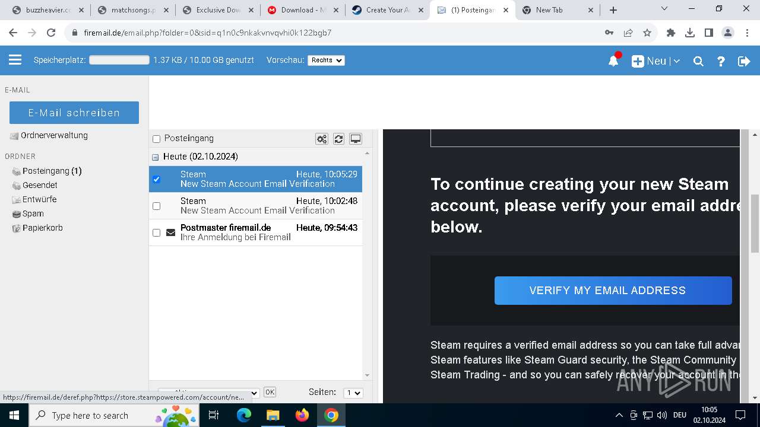Screen dimensions: 760x427
Task: Switch to the buzzheavier tab
Action: [48, 10]
